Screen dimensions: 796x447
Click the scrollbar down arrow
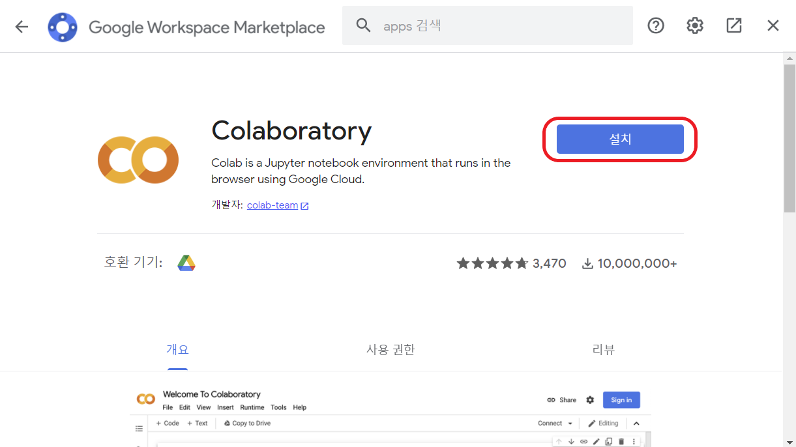[789, 441]
